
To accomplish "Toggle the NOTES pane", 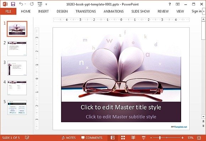I will pyautogui.click(x=69, y=138).
